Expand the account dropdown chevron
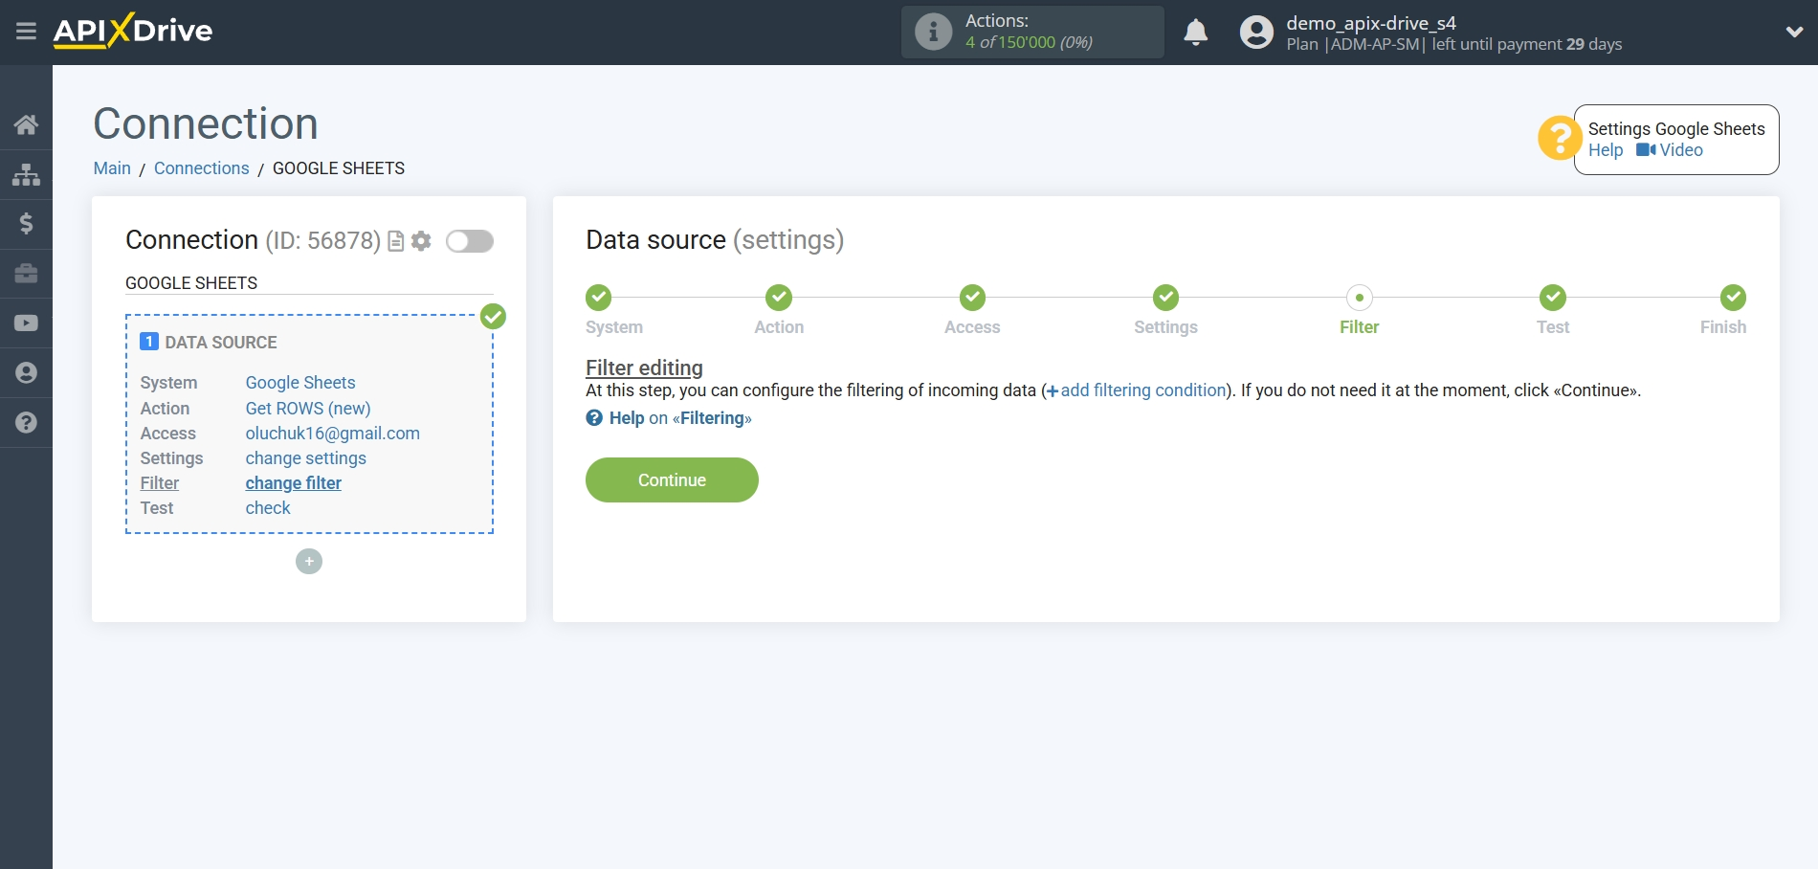This screenshot has width=1818, height=869. 1794,33
